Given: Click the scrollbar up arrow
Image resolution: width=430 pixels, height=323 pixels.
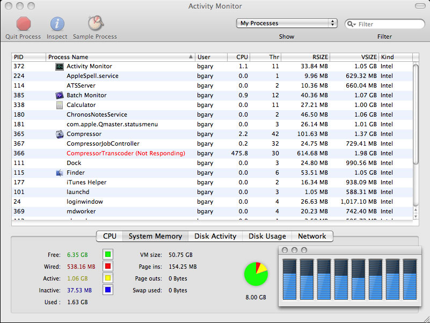Looking at the screenshot, I should (416, 210).
